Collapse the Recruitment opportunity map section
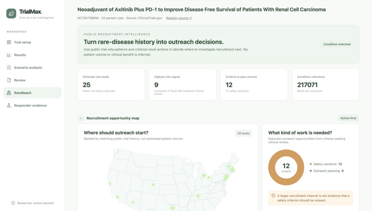The image size is (372, 211). (x=81, y=118)
